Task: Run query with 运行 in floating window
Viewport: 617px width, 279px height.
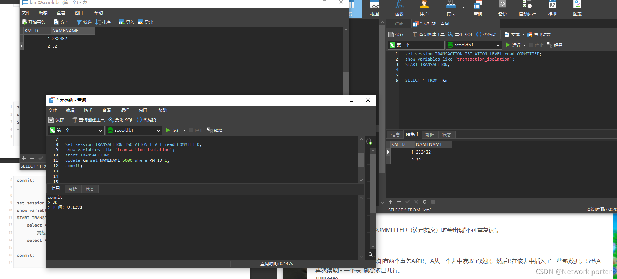Action: (173, 130)
